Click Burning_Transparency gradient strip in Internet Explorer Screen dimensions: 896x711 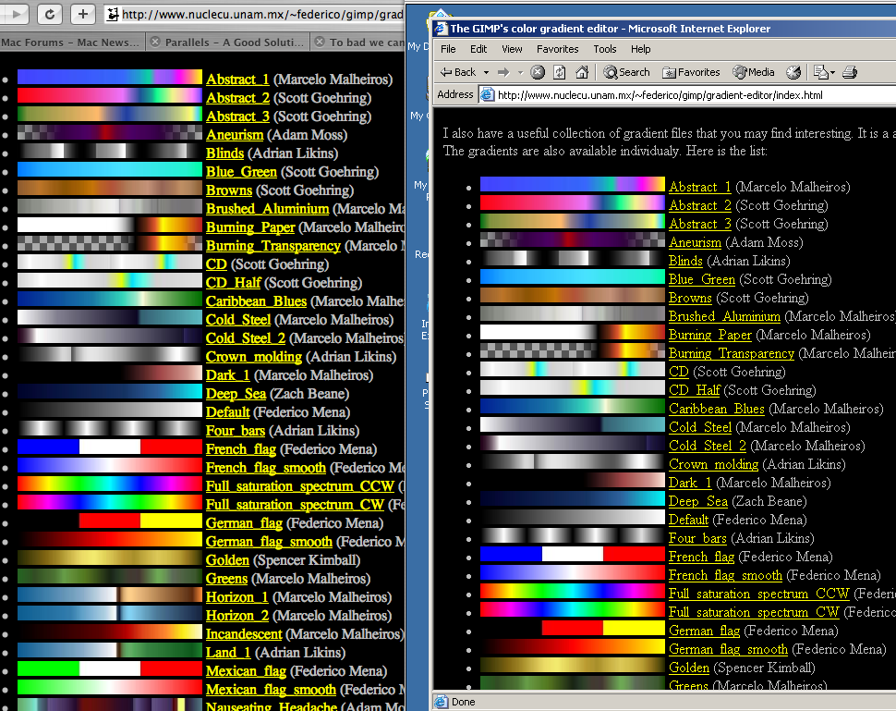[573, 350]
